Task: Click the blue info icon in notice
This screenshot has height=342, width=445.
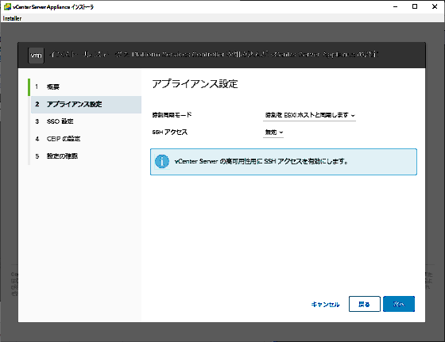Action: pyautogui.click(x=162, y=162)
